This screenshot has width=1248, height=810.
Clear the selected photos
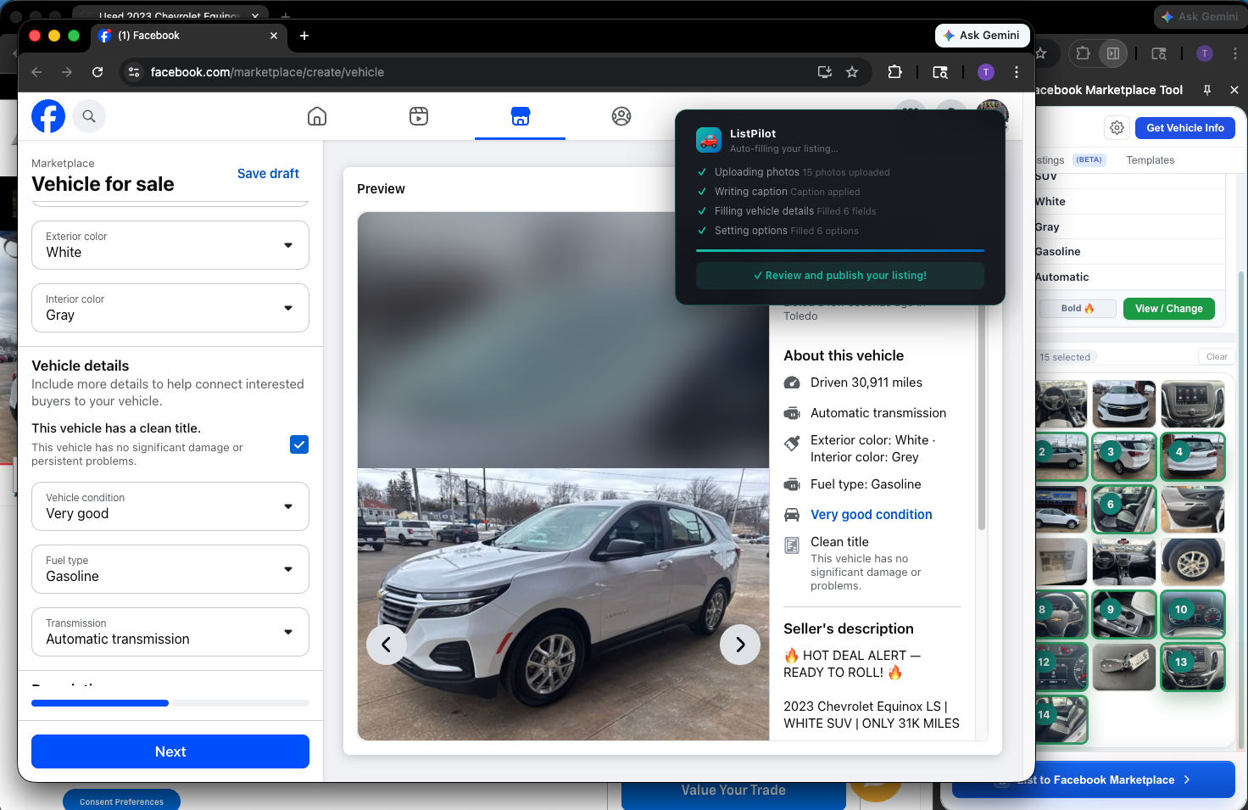(x=1217, y=357)
